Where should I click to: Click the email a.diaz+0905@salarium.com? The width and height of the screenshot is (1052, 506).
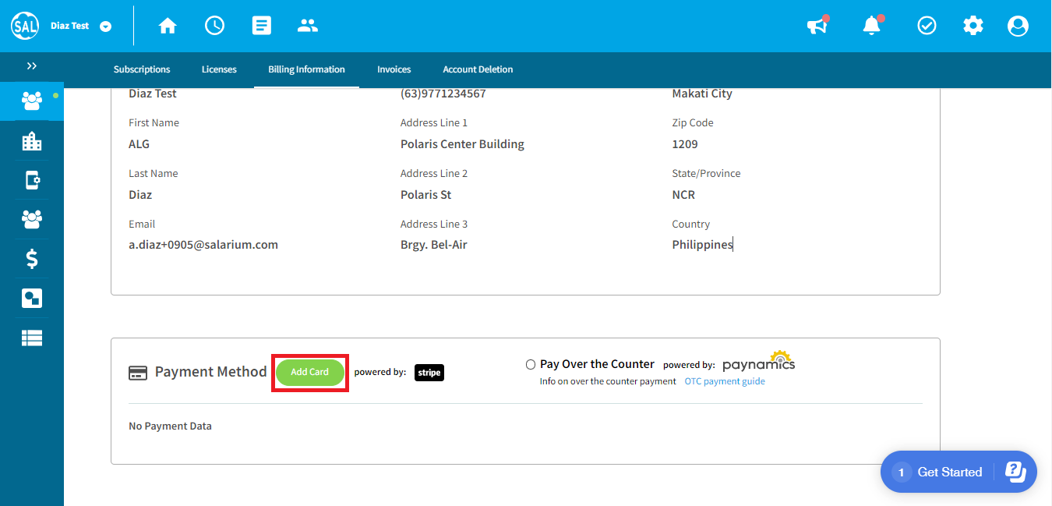pos(203,245)
